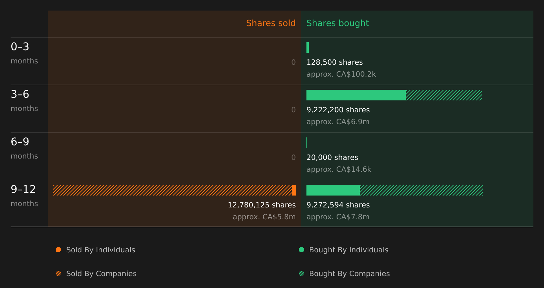Toggle the Sold By Individuals legend label

pos(101,250)
